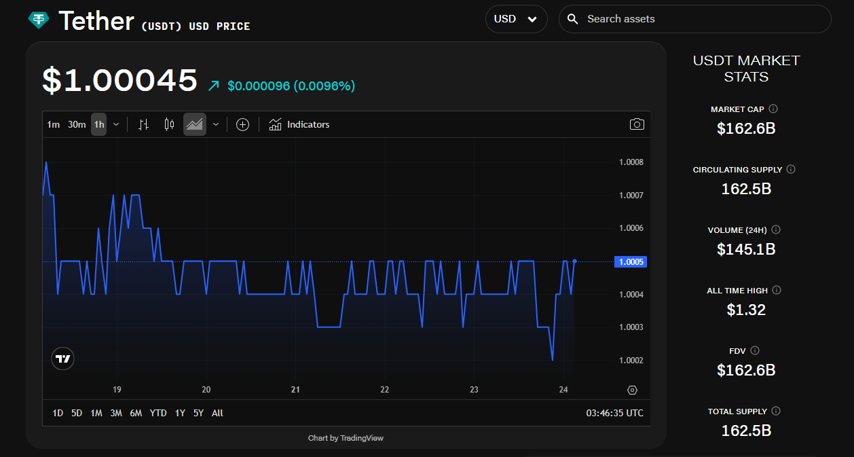The image size is (854, 457).
Task: Click the Compare or add symbol icon
Action: pyautogui.click(x=242, y=124)
